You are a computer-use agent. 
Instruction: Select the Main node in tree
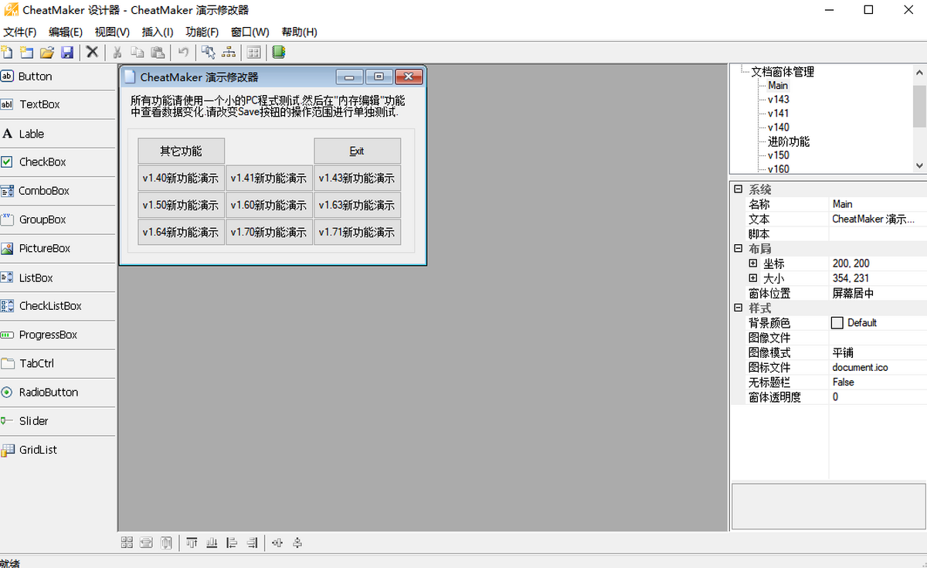pyautogui.click(x=778, y=86)
